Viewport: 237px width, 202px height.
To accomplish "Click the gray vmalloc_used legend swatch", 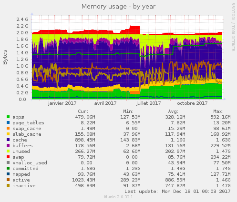I will 8,162.
